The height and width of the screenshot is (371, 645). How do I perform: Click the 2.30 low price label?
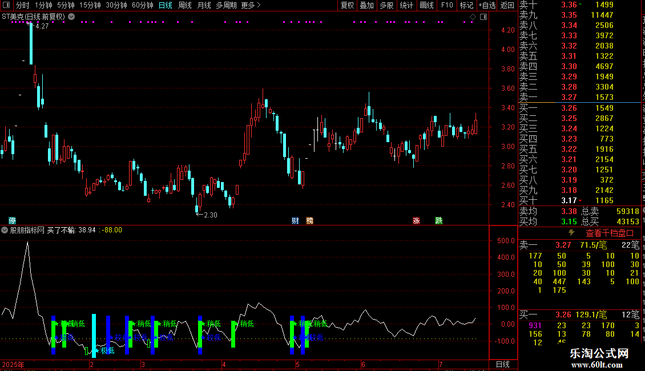[x=210, y=215]
